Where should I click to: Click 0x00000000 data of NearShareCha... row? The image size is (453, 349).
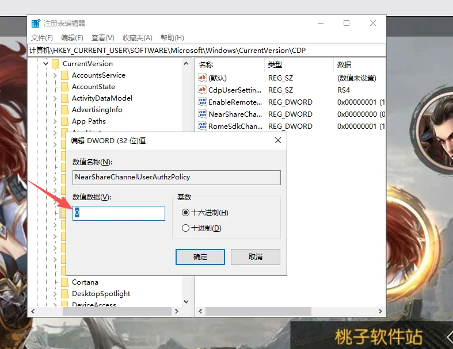(361, 114)
